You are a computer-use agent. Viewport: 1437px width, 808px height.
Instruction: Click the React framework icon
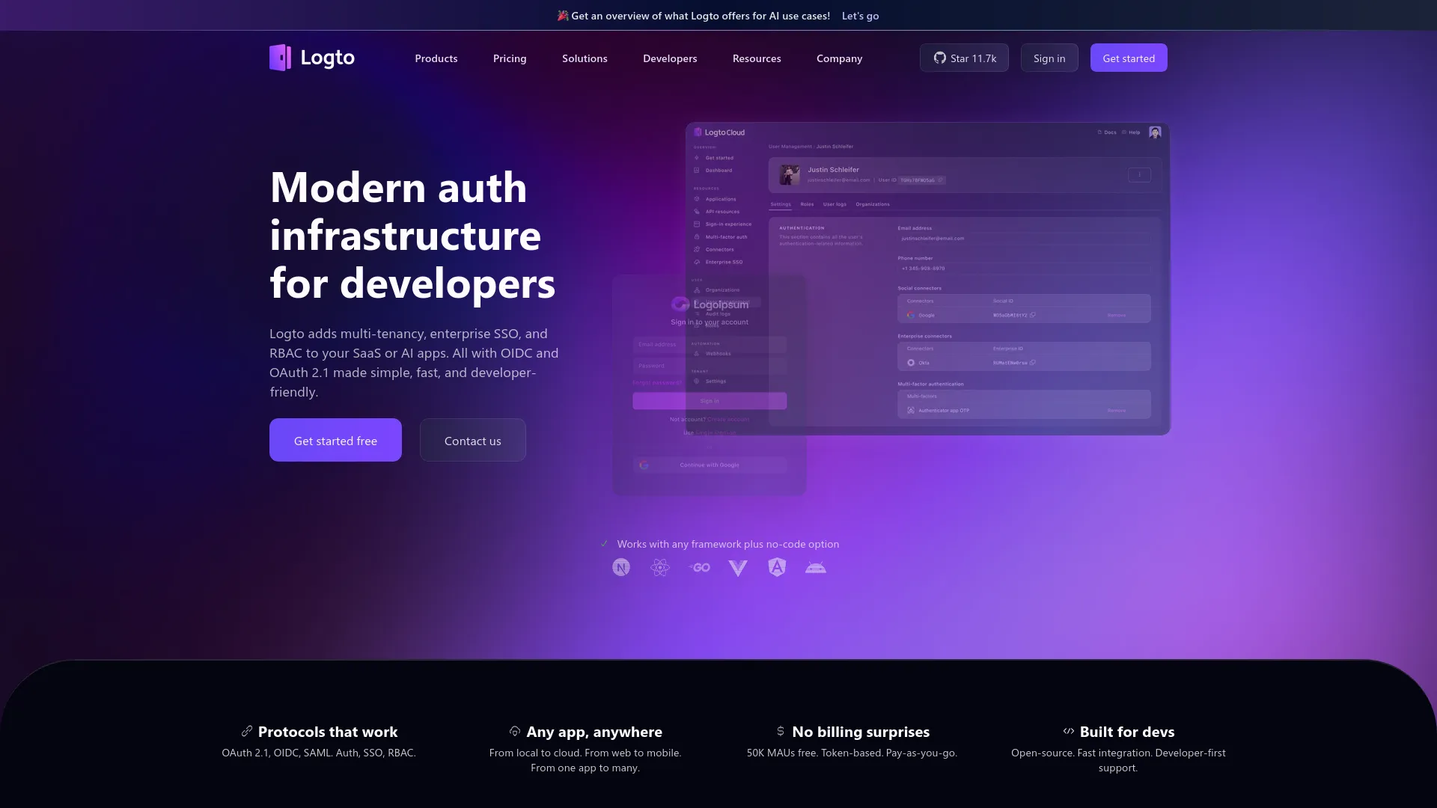tap(660, 568)
